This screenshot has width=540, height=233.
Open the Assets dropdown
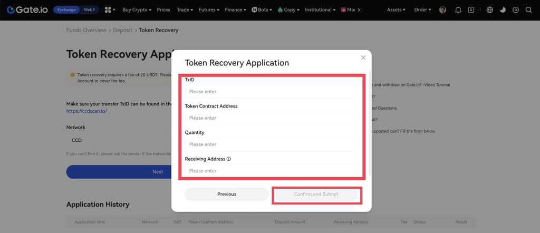pos(396,10)
